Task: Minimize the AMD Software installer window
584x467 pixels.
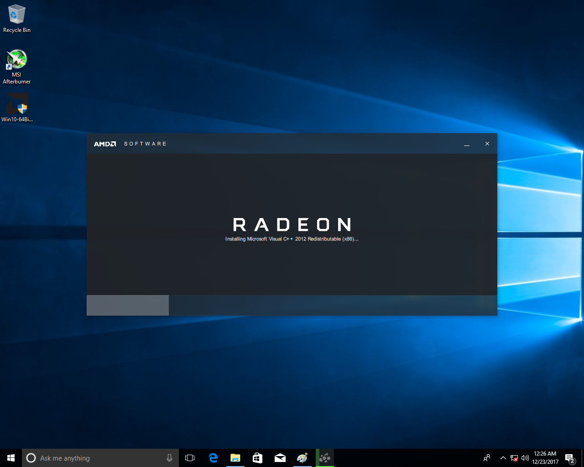Action: (x=466, y=144)
